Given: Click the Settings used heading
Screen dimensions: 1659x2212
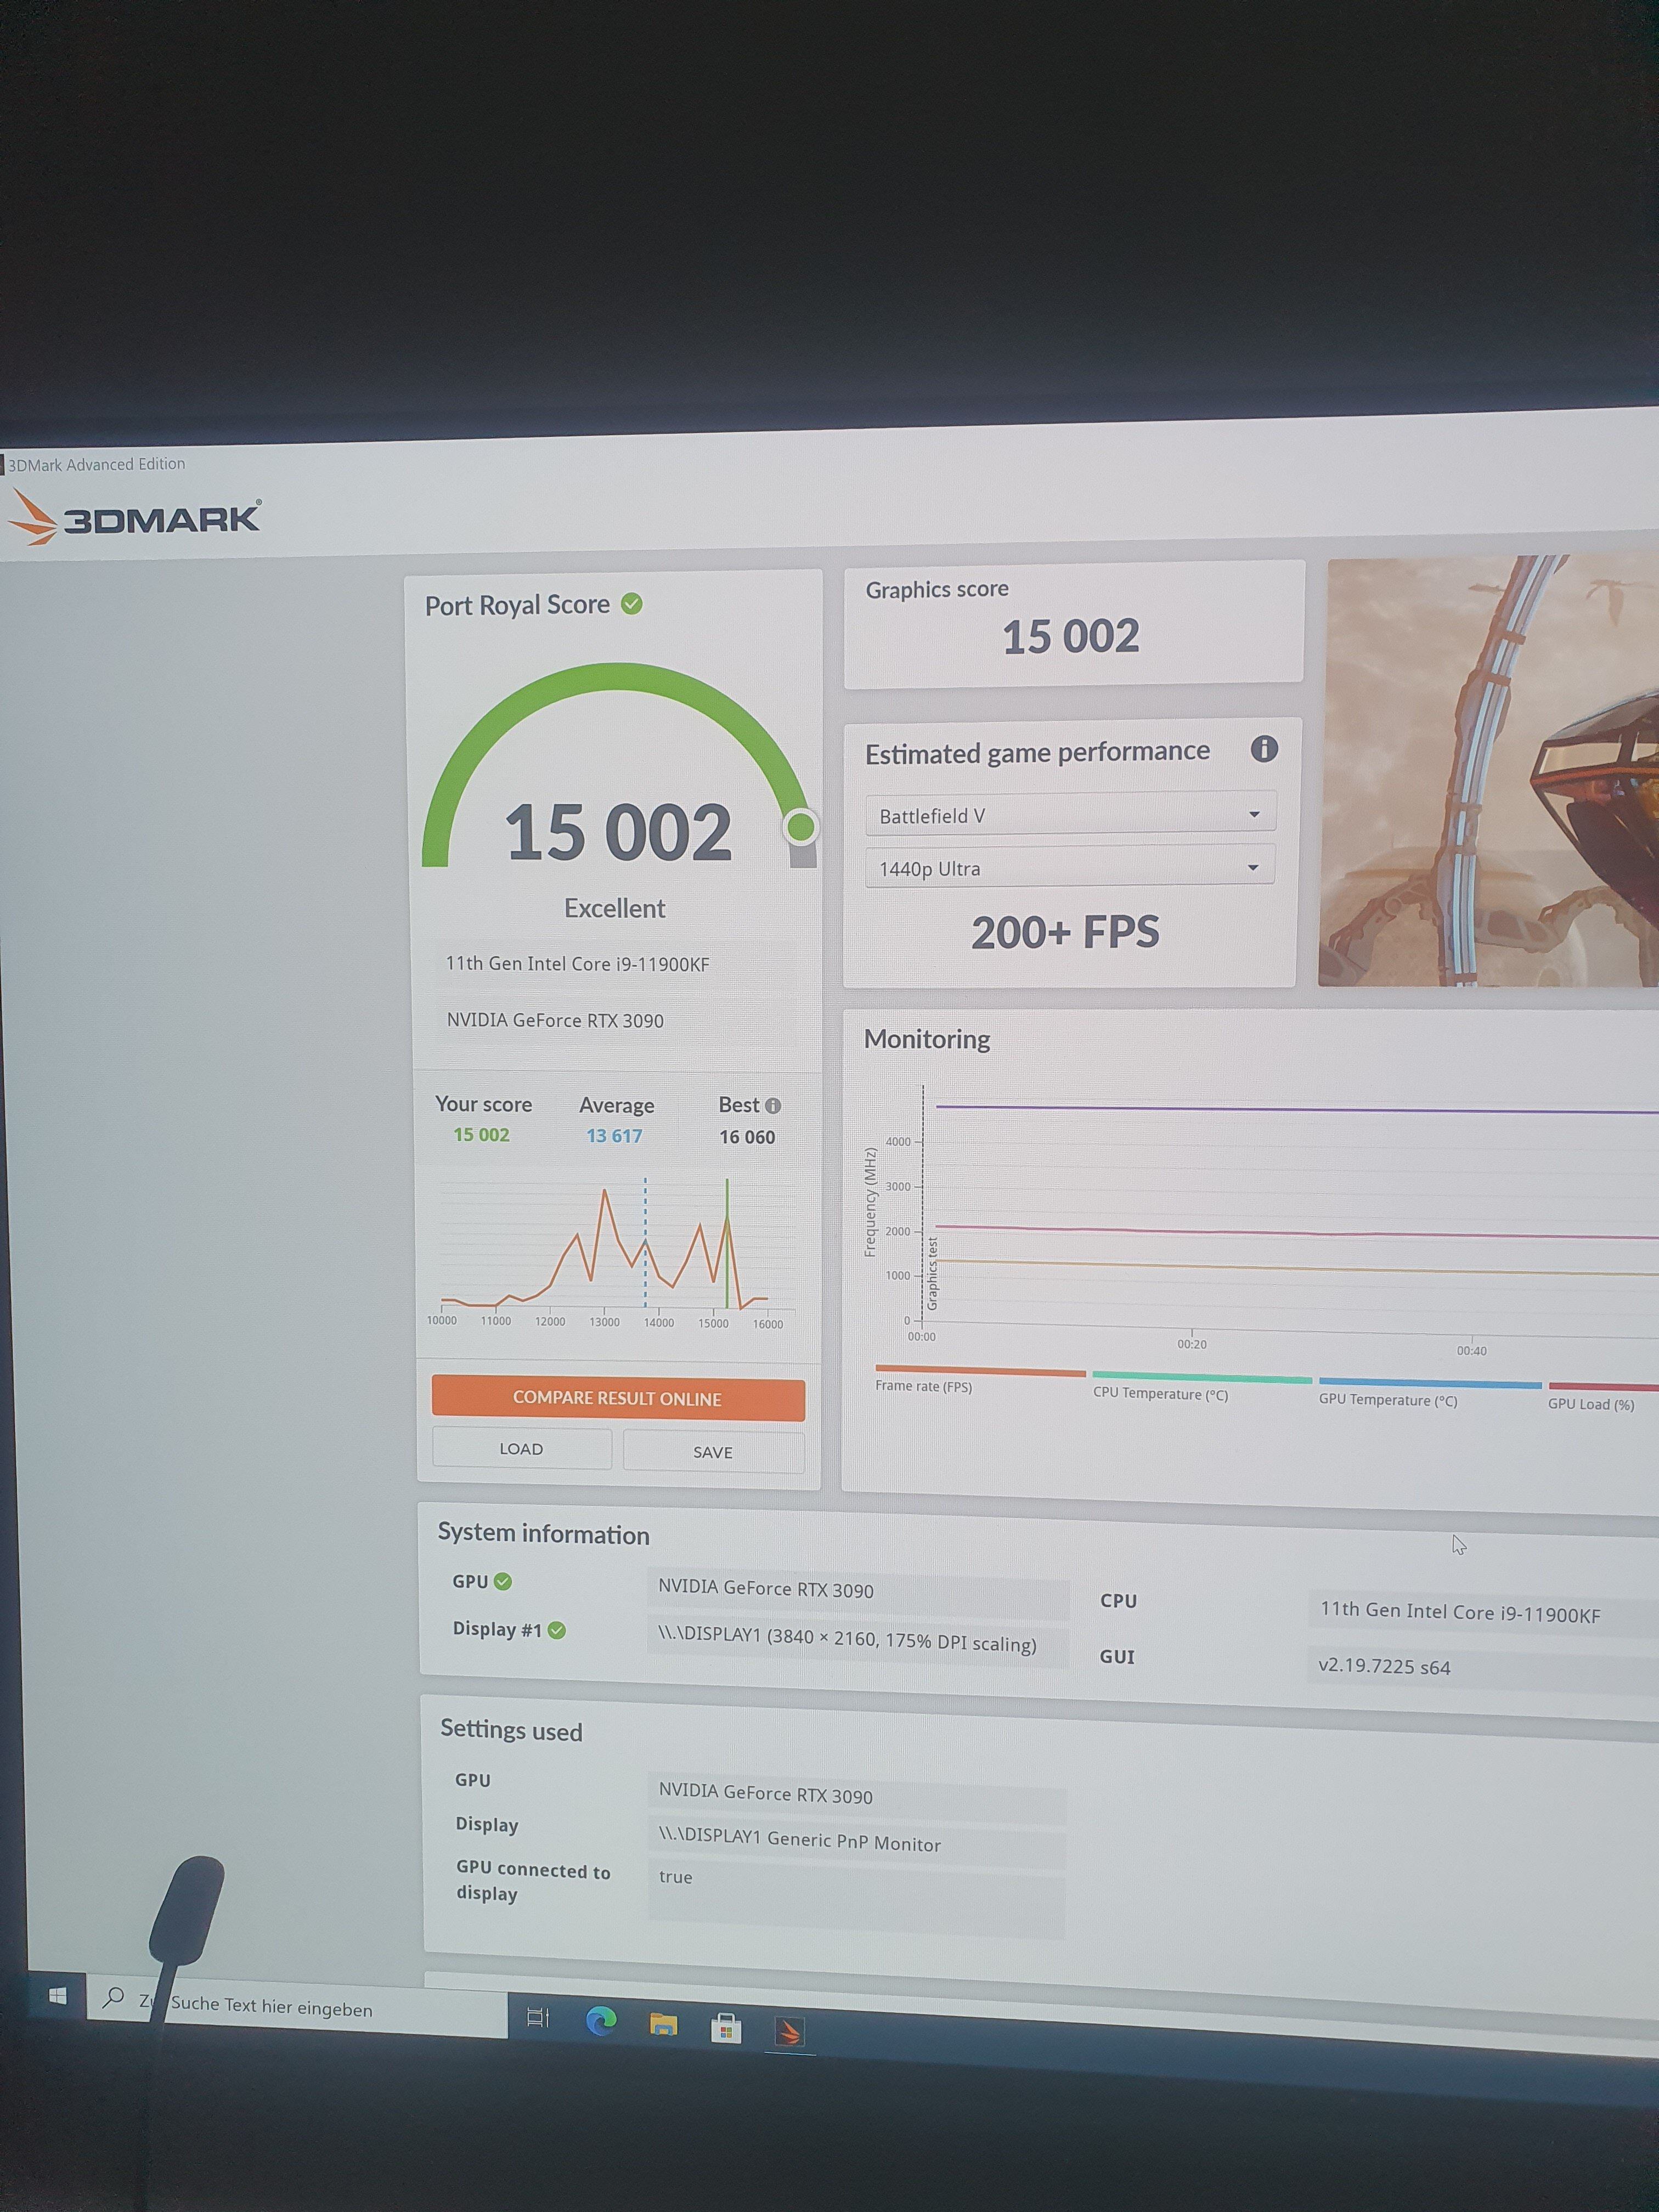Looking at the screenshot, I should [x=511, y=1730].
